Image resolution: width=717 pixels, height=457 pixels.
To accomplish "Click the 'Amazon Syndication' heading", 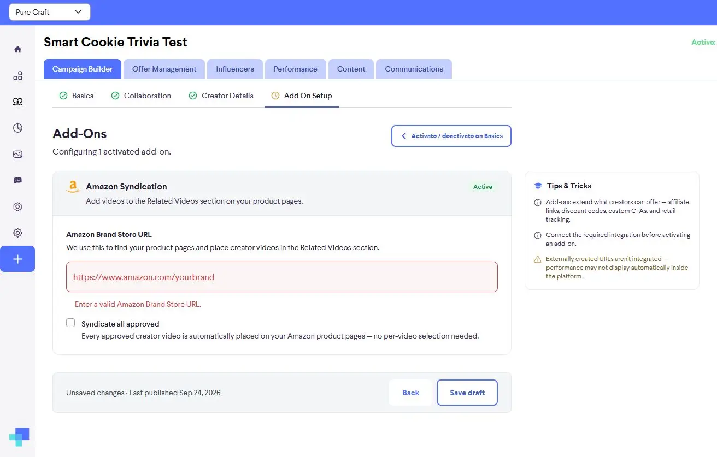I will click(x=126, y=186).
